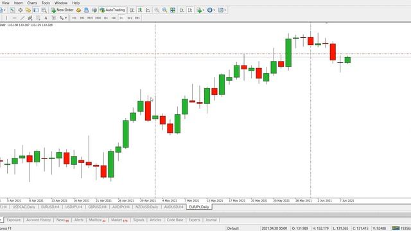Click the 'V: 92488' volume status value
The width and height of the screenshot is (411, 231).
point(380,228)
